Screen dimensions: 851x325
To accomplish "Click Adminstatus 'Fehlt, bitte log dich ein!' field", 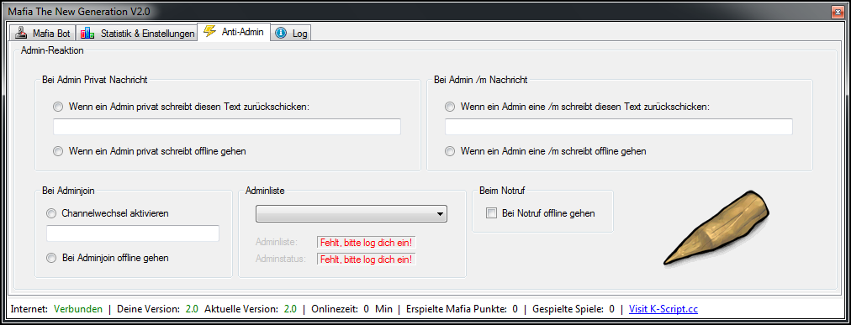I will pyautogui.click(x=367, y=259).
